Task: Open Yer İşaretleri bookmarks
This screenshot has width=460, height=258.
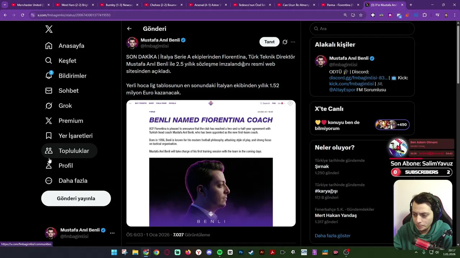Action: coord(69,136)
